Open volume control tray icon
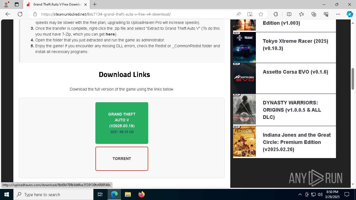Image resolution: width=356 pixels, height=200 pixels. click(320, 194)
